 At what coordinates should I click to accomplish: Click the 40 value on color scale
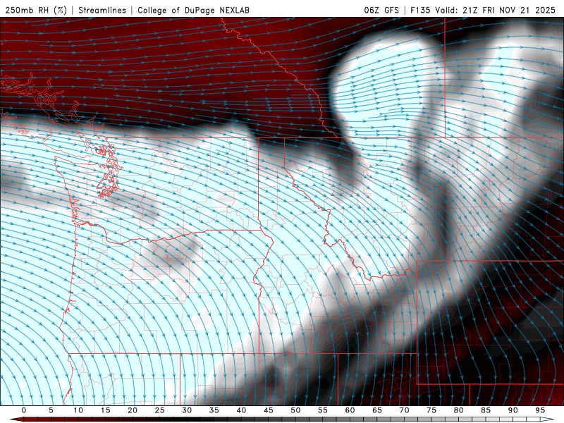[241, 410]
